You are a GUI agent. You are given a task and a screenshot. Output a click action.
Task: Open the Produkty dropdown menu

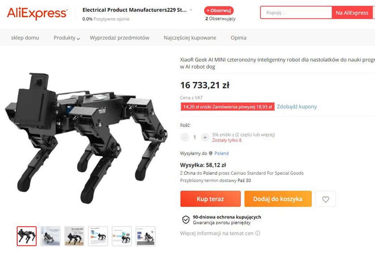tap(67, 38)
